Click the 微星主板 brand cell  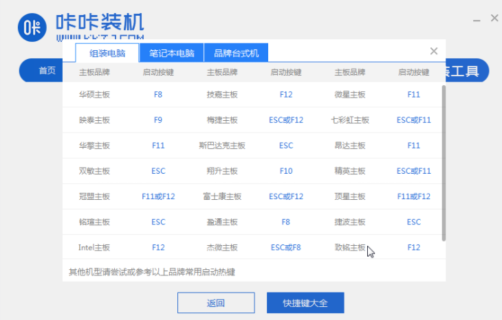point(349,95)
